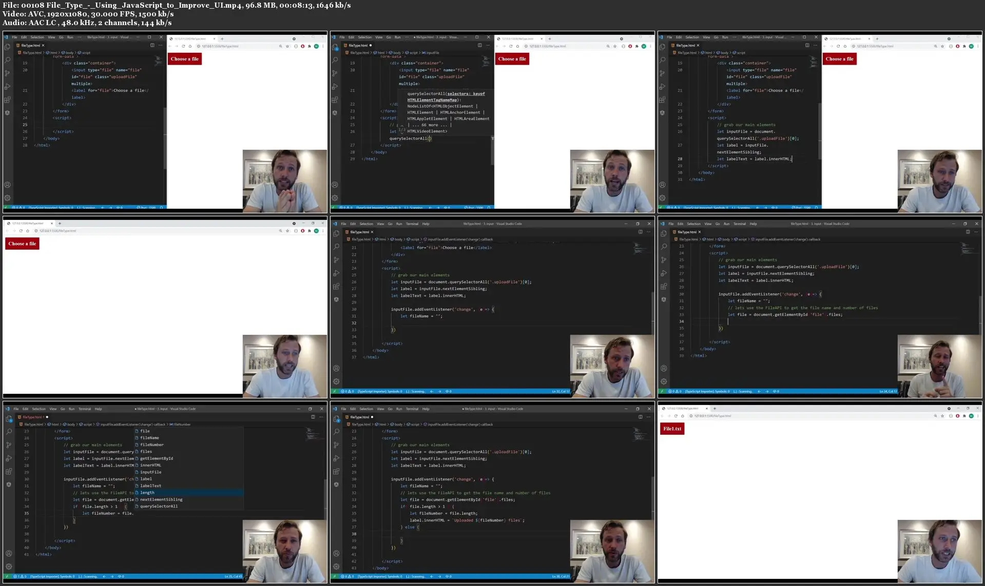Click the '} else {' code line in editor
The height and width of the screenshot is (586, 985).
[x=410, y=527]
